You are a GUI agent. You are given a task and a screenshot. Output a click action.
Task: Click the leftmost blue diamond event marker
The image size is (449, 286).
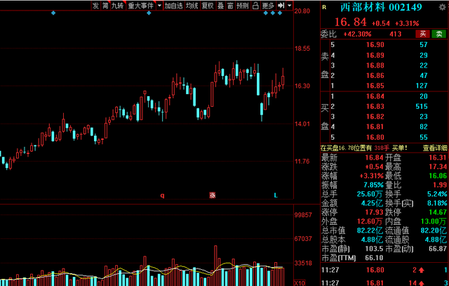coord(53,13)
